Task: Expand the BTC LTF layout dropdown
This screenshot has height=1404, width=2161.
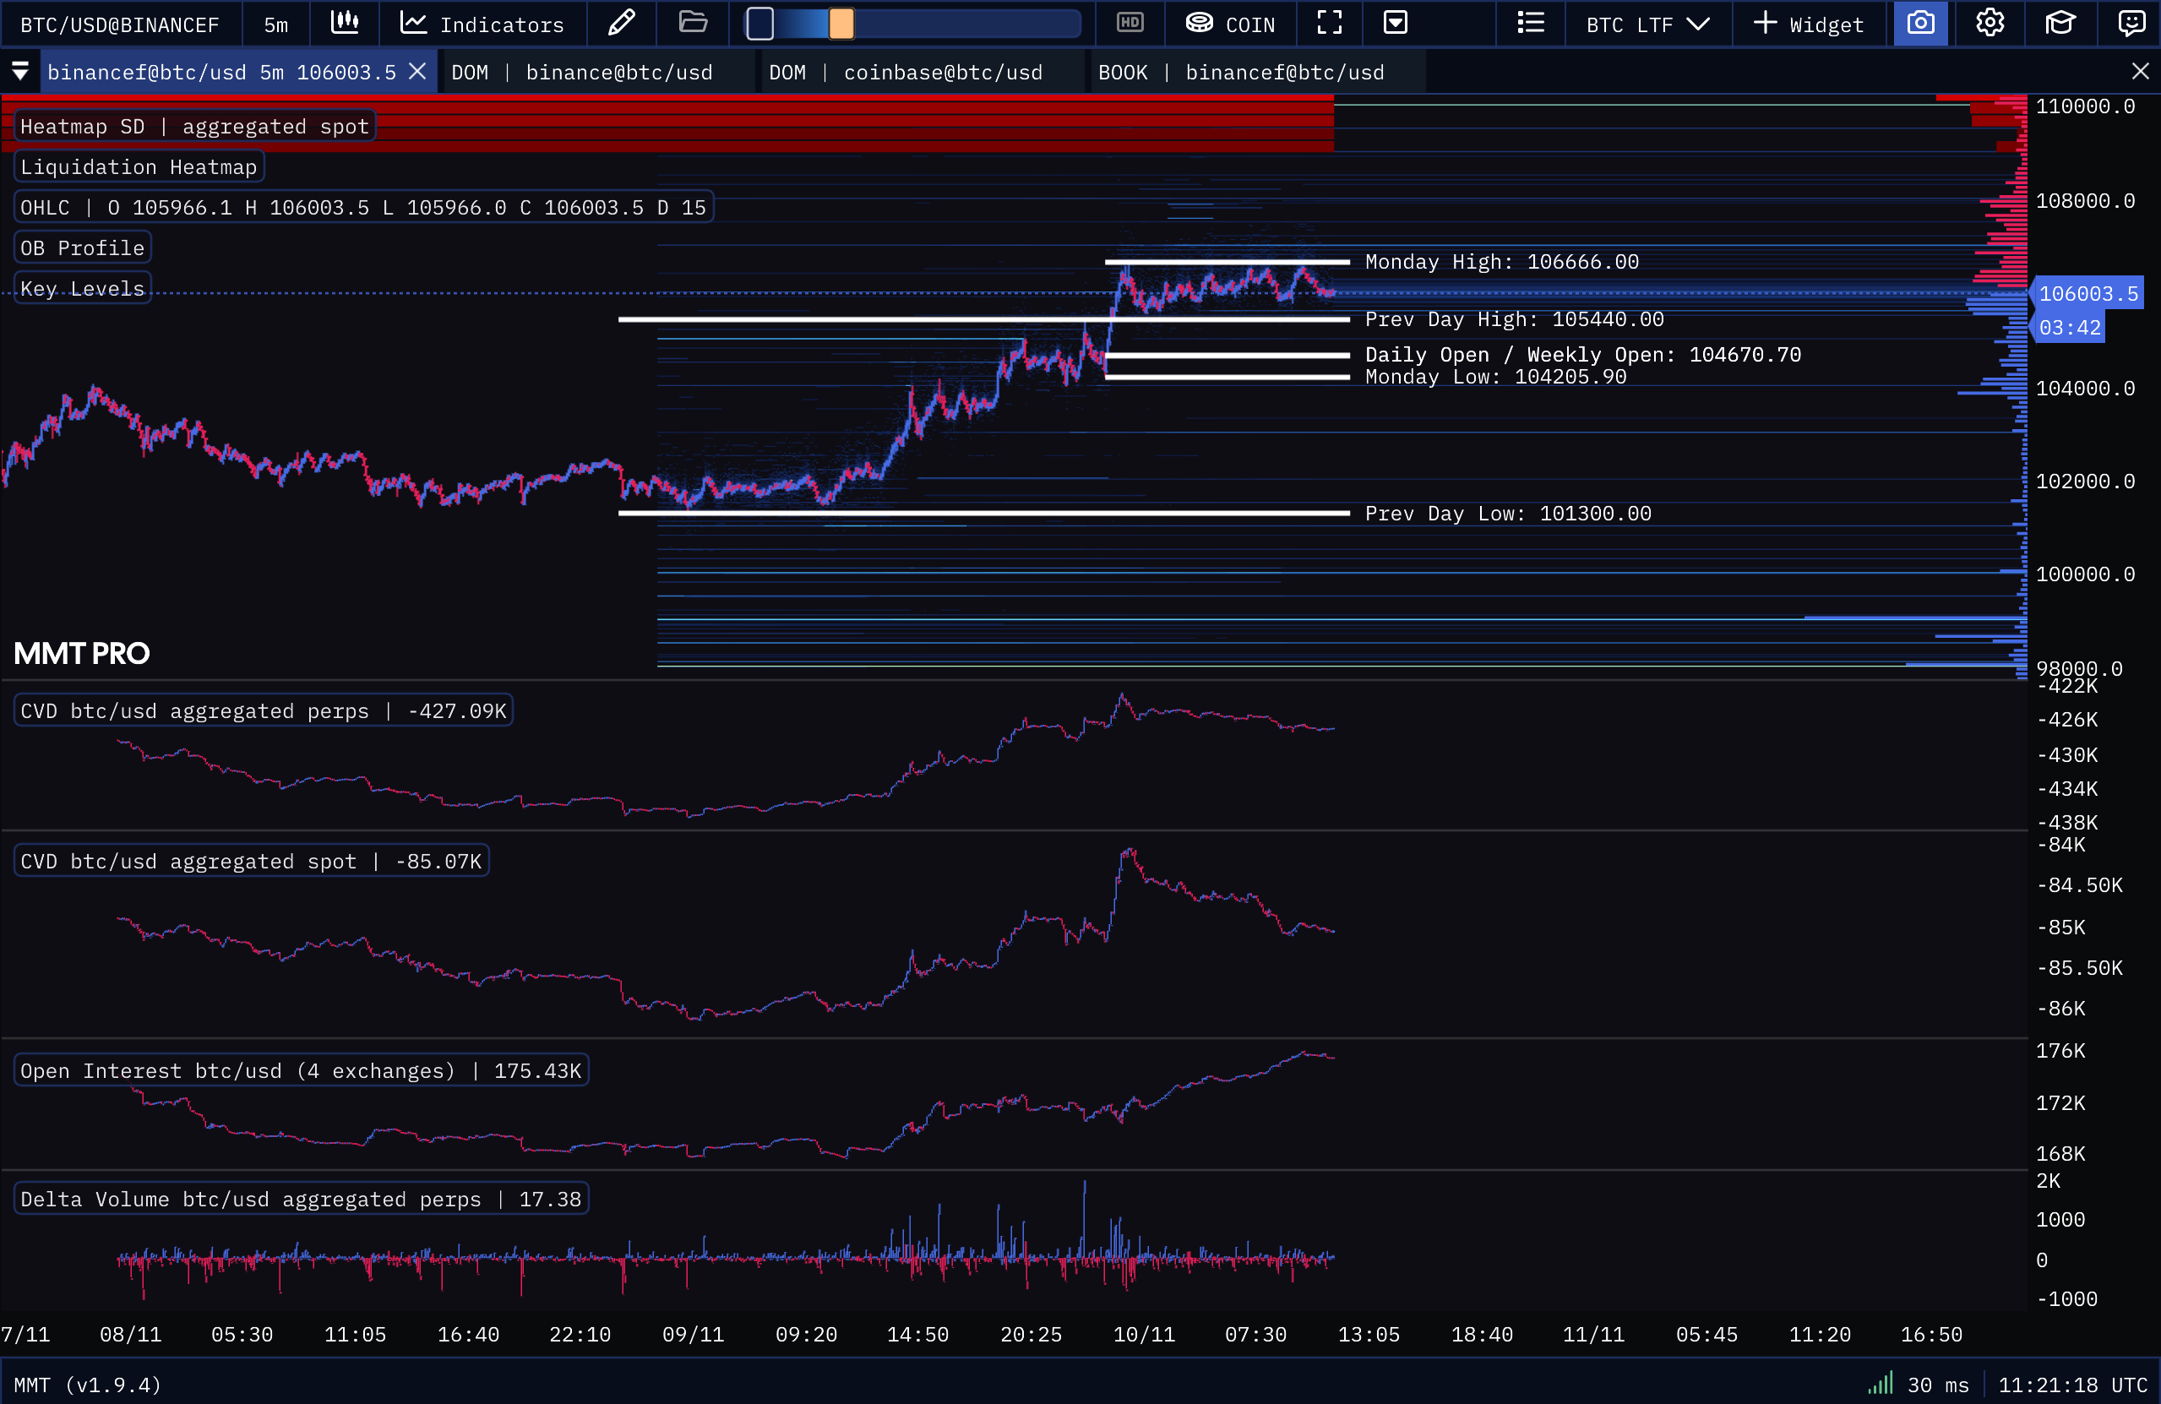Action: coord(1647,24)
